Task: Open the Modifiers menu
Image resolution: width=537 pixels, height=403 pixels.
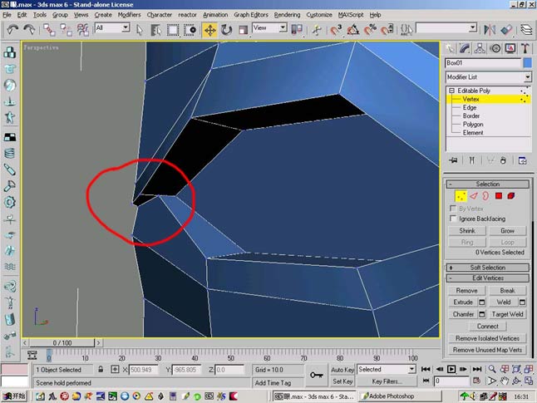Action: tap(129, 15)
